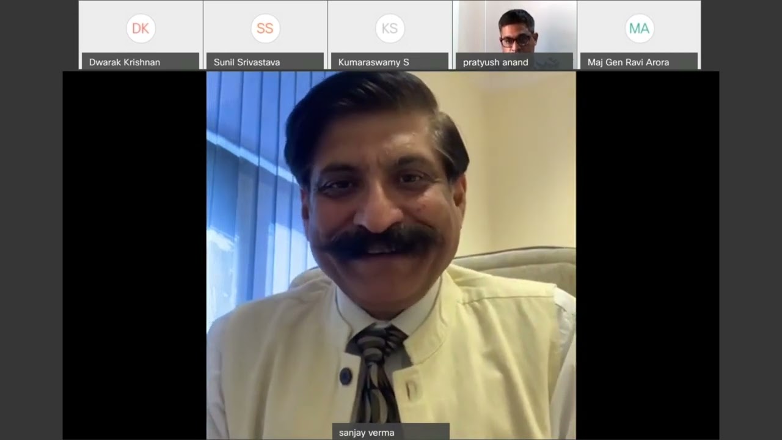Screen dimensions: 782x440
Task: Select the Kumaraswamy S participant tile
Action: tap(390, 34)
